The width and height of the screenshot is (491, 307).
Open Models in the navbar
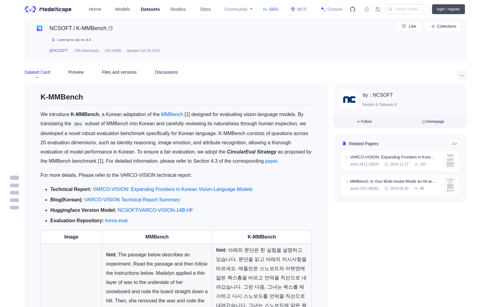pyautogui.click(x=123, y=9)
